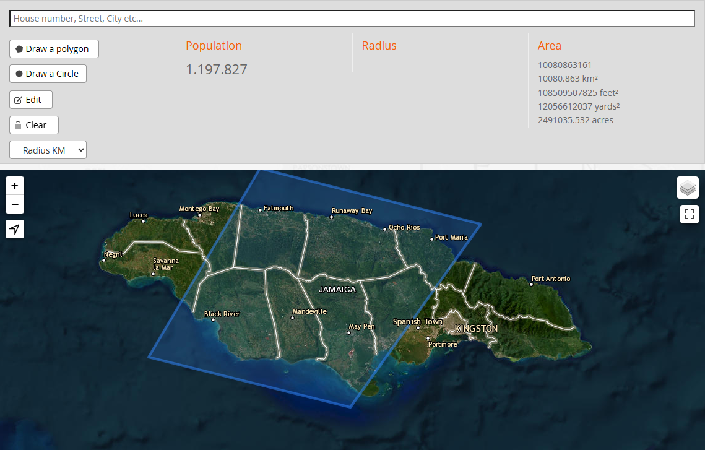This screenshot has width=705, height=450.
Task: Click the Portmore map label
Action: tap(443, 344)
